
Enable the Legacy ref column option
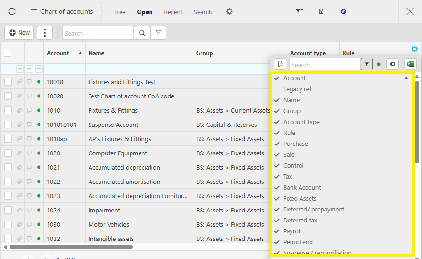coord(297,89)
